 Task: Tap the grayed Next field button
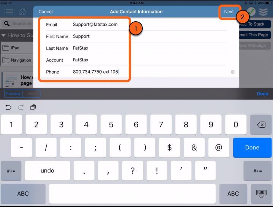pyautogui.click(x=32, y=94)
